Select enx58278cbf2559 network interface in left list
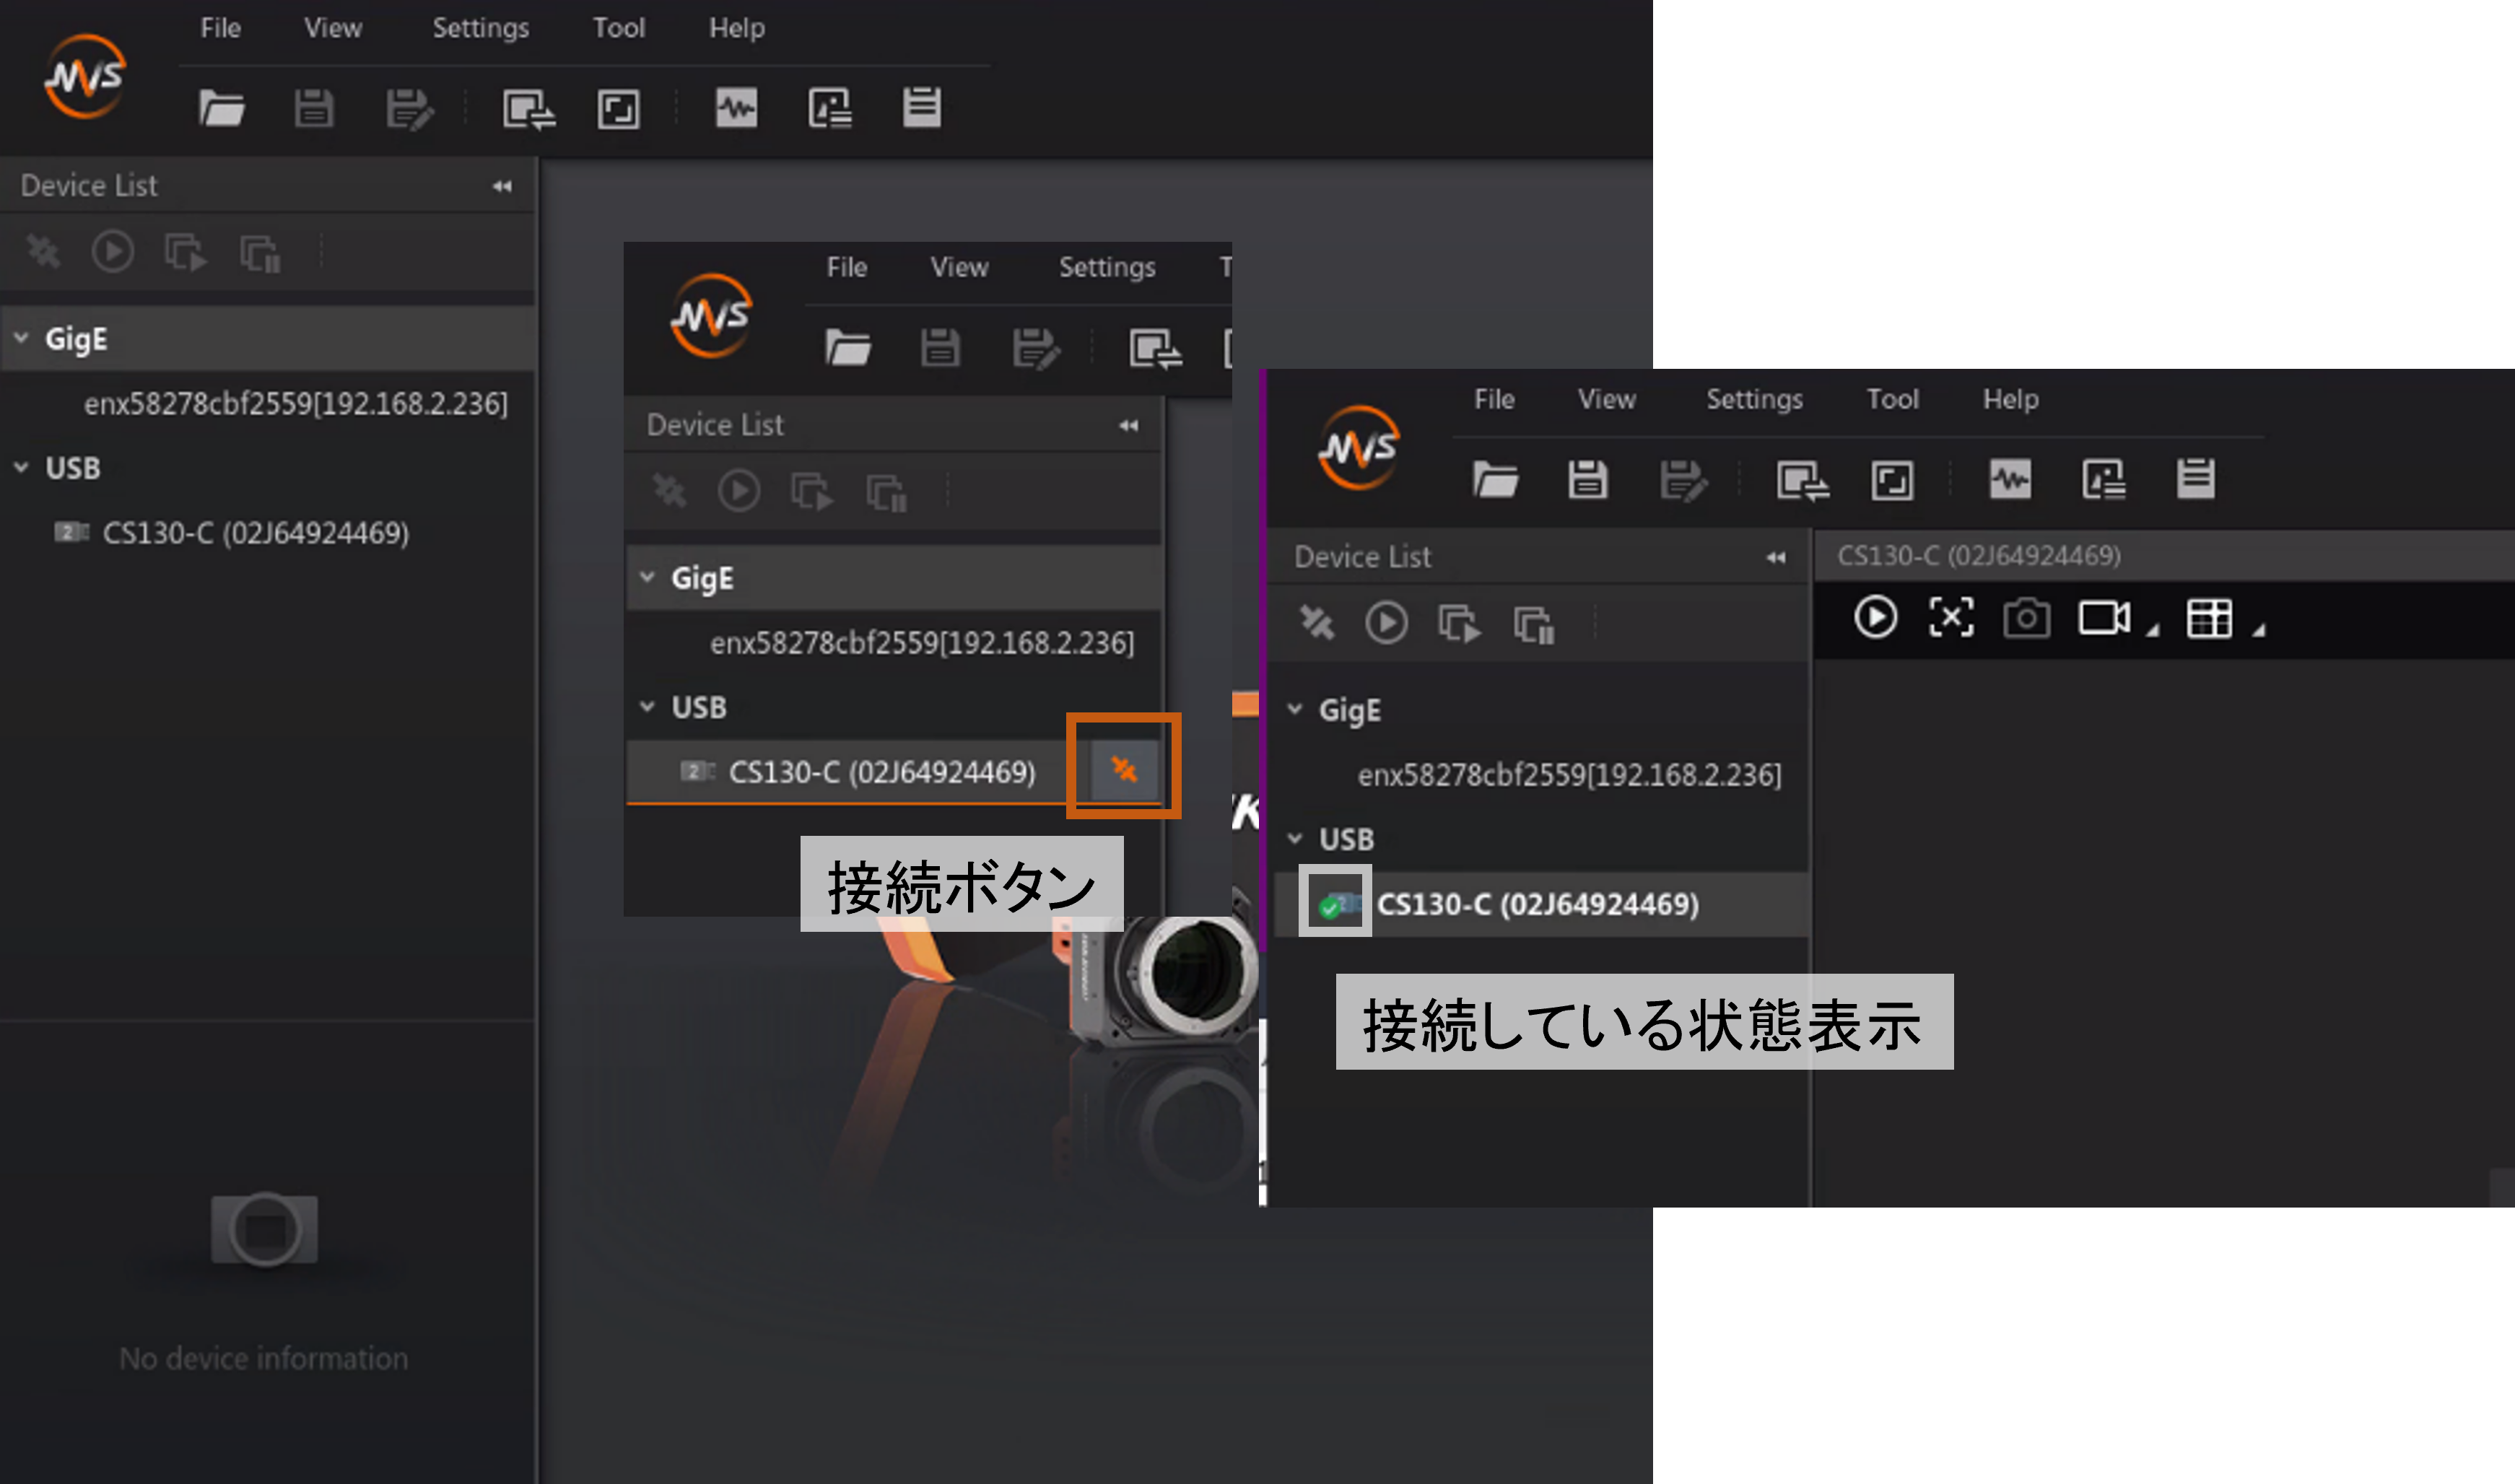Viewport: 2515px width, 1484px height. [x=295, y=404]
